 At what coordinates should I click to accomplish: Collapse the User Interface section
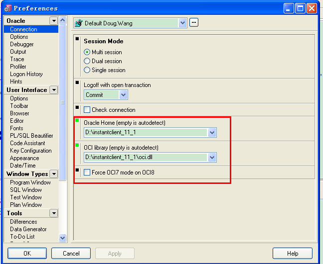[53, 90]
